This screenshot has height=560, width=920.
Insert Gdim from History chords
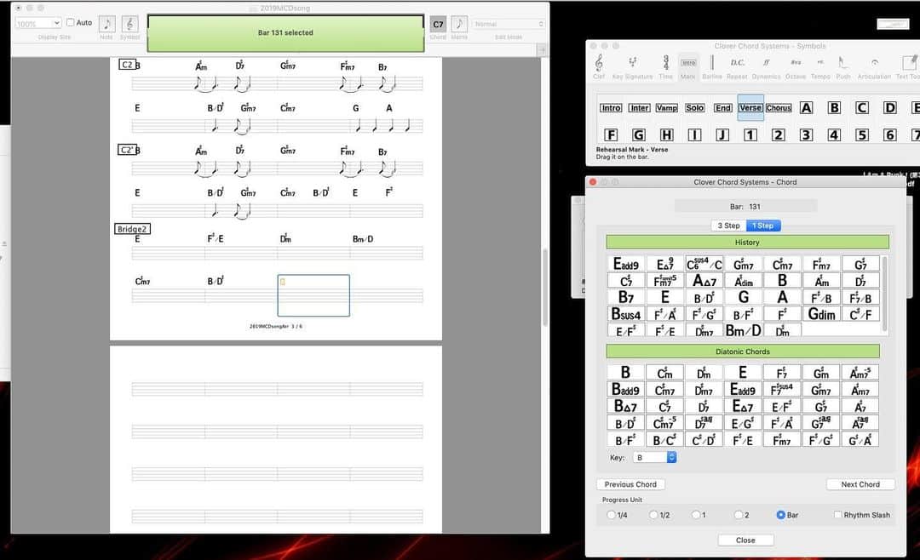[x=821, y=314]
